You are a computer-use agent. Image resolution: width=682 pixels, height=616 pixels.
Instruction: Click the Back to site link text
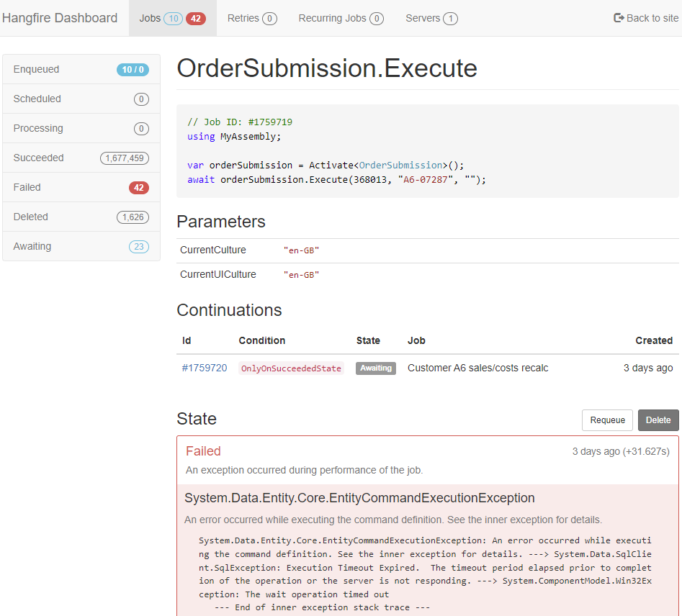tap(652, 18)
